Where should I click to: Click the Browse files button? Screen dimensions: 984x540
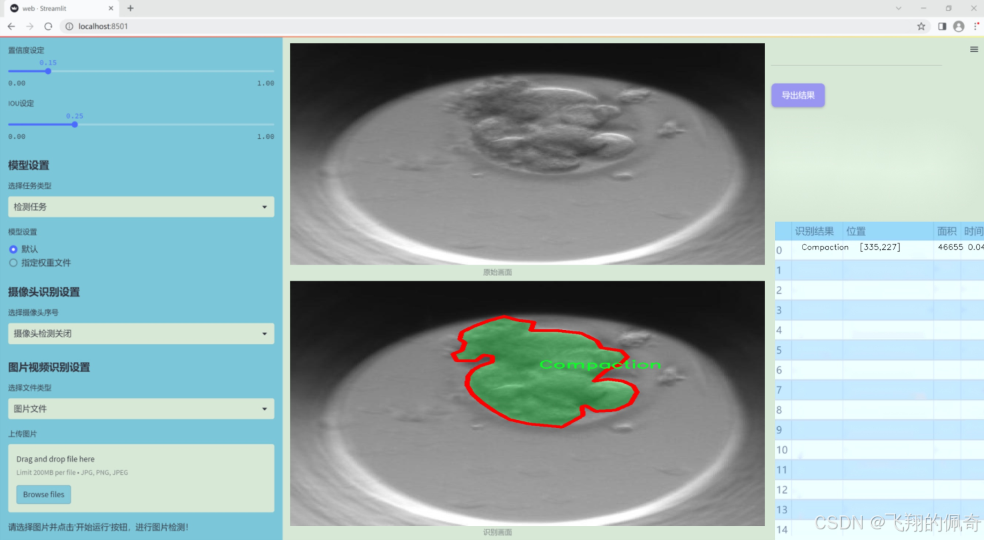point(44,495)
